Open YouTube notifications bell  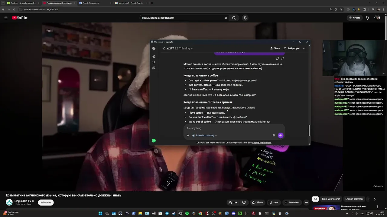click(x=367, y=18)
